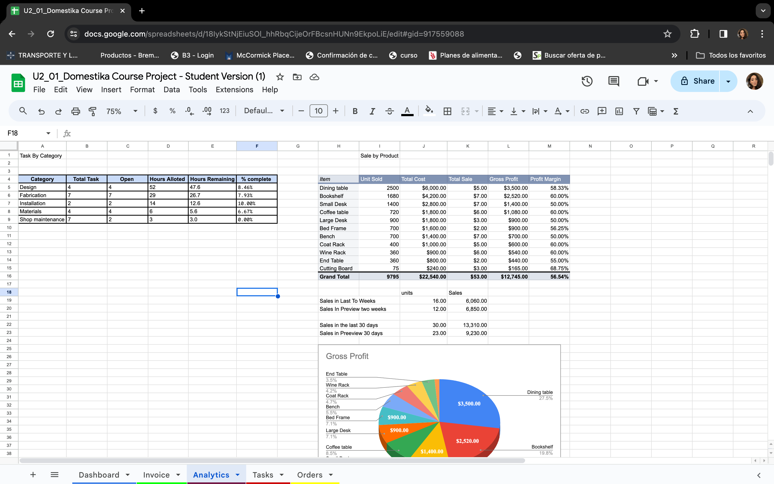This screenshot has width=774, height=484.
Task: Insert a chart
Action: [619, 111]
